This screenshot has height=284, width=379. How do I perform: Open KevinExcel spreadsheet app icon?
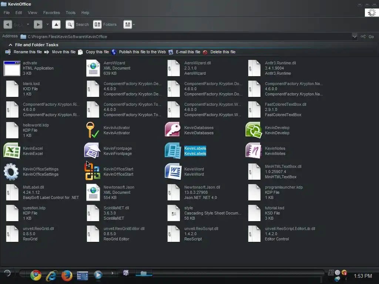coord(12,151)
